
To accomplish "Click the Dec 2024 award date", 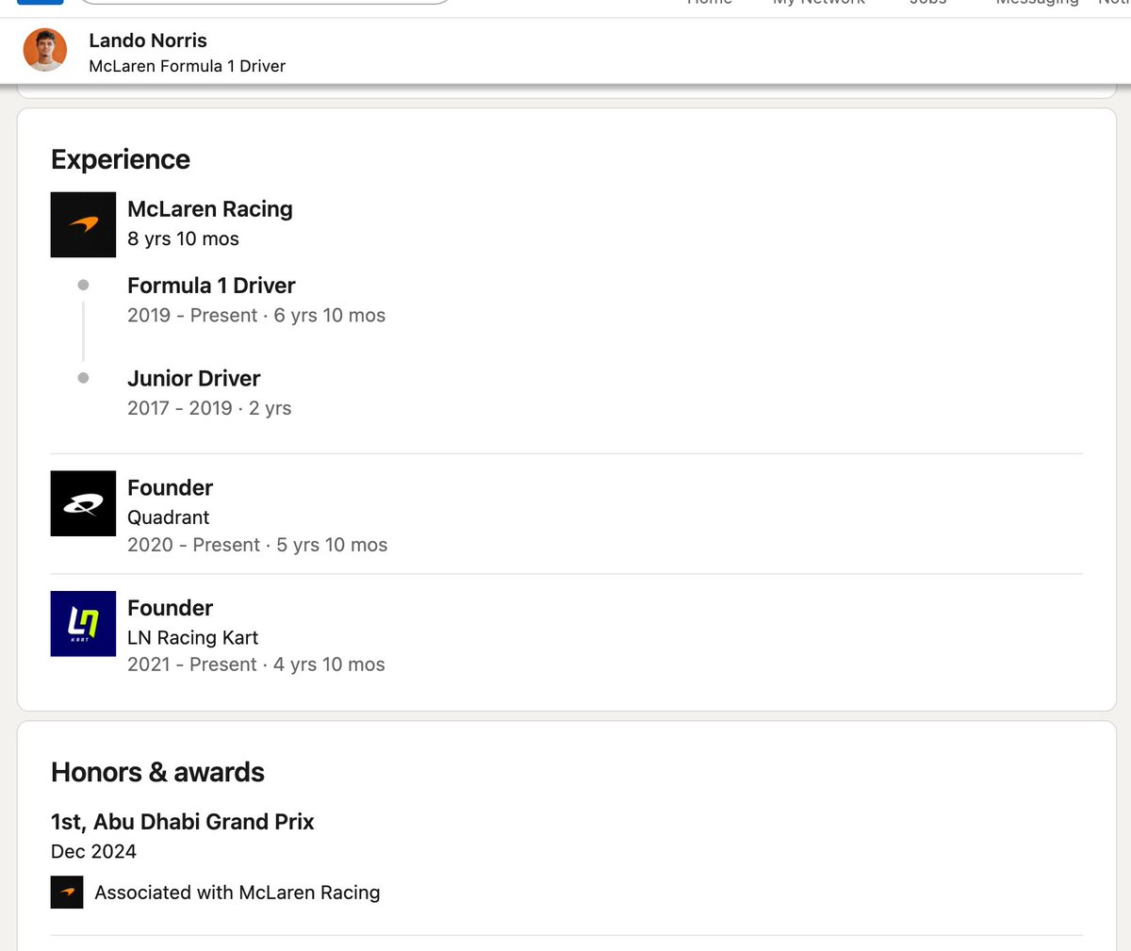I will 93,851.
